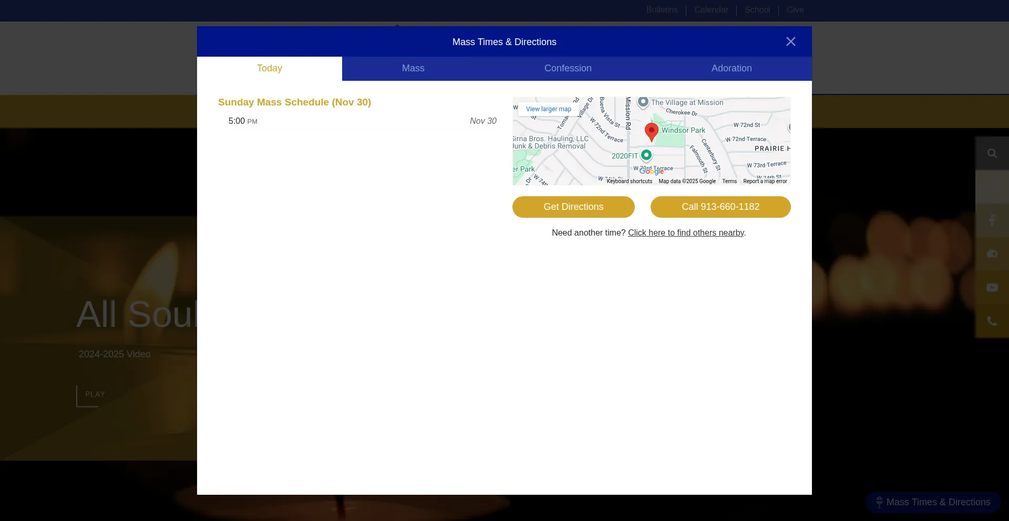This screenshot has height=521, width=1009.
Task: Click the red location pin on map
Action: click(651, 131)
